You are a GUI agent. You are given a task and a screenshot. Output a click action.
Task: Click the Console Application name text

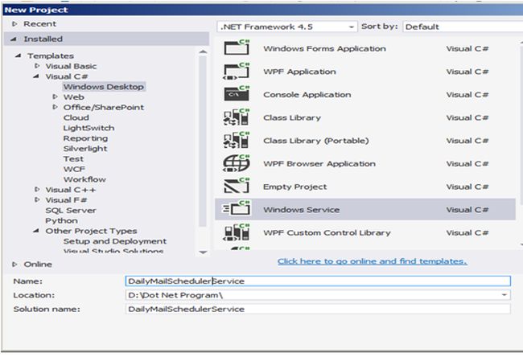(307, 95)
